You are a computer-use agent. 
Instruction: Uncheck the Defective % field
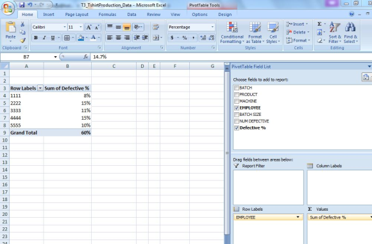237,127
